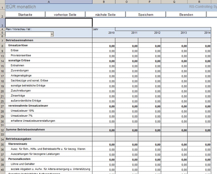Viewport: 217px width, 174px height.
Task: Navigate using the nächste Seite button
Action: click(x=105, y=15)
